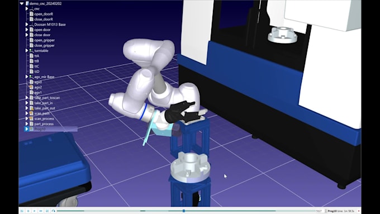Select the take_part_in label
Viewport: 380px width, 214px height.
[44, 103]
